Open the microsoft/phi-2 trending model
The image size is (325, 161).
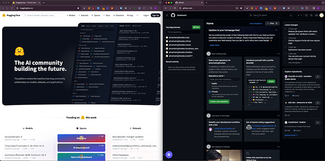[27, 138]
